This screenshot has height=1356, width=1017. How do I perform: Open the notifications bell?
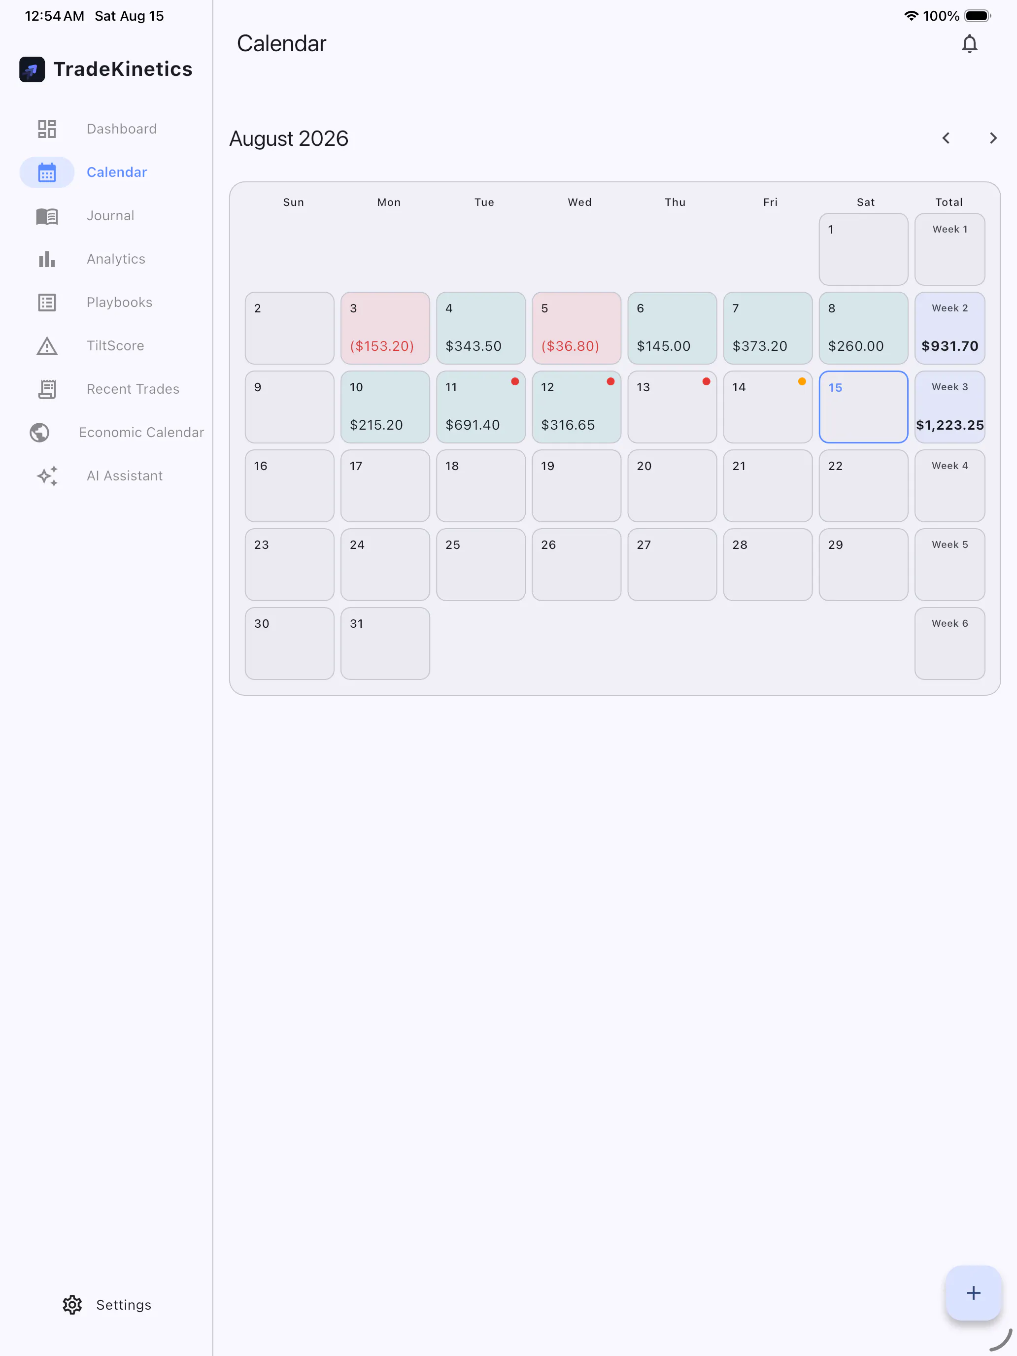coord(969,44)
